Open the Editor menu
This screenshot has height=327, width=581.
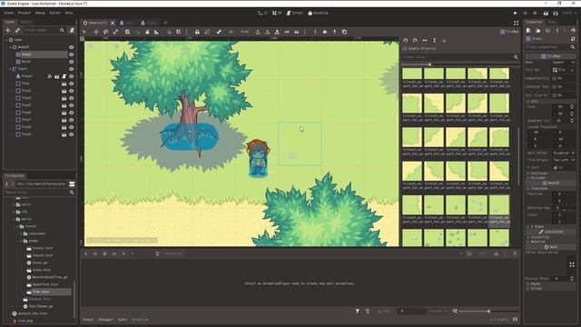point(54,13)
